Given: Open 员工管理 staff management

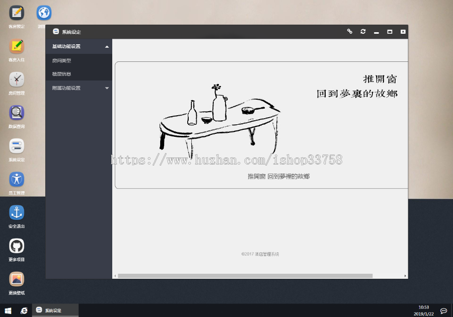Looking at the screenshot, I should point(16,180).
